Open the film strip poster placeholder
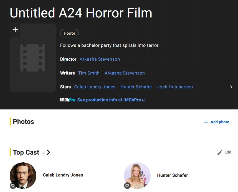Image resolution: width=238 pixels, height=192 pixels. point(33,58)
